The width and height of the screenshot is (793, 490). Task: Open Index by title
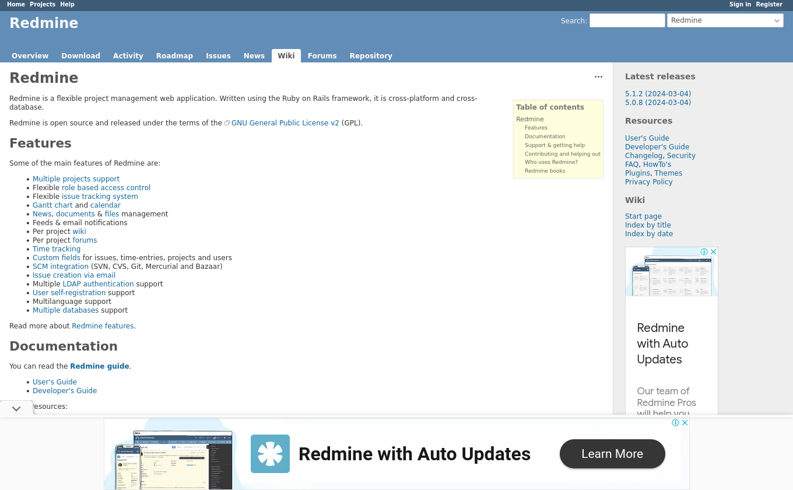648,225
